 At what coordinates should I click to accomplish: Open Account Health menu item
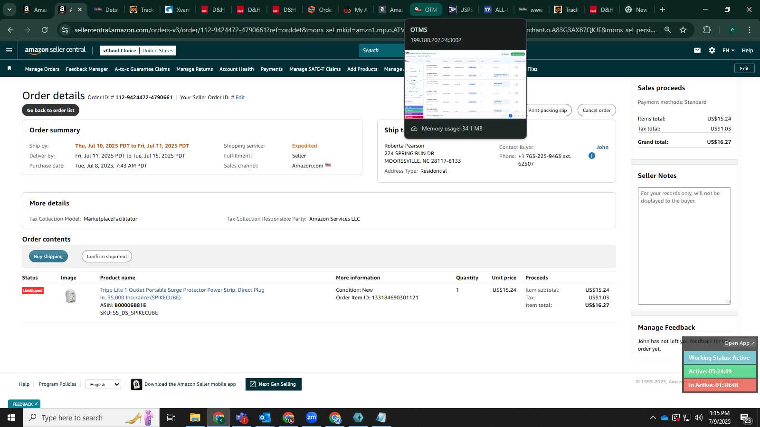(237, 69)
